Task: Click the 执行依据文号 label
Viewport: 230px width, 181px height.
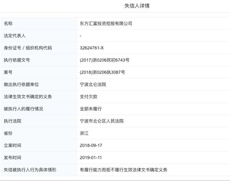Action: click(x=17, y=60)
